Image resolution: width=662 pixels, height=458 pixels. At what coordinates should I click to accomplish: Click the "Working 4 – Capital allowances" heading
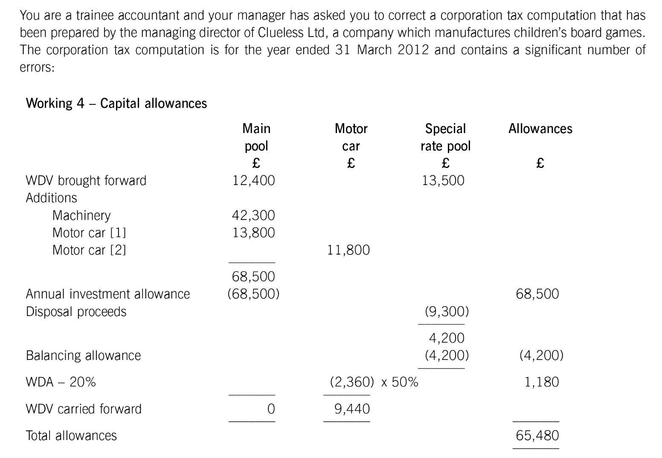point(116,103)
